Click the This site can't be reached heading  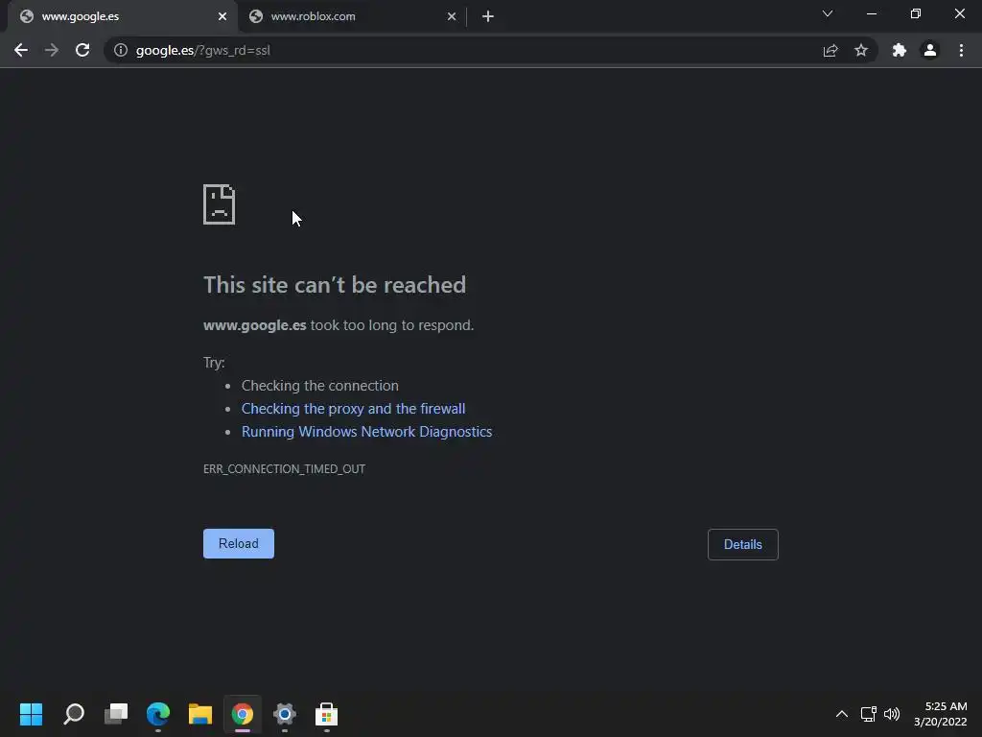pyautogui.click(x=335, y=284)
